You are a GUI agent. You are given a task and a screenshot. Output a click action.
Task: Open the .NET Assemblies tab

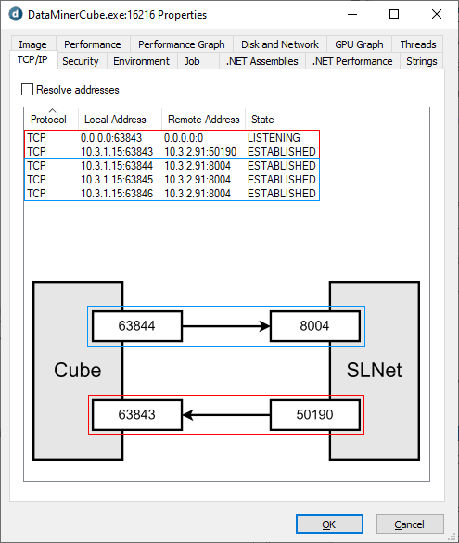261,61
